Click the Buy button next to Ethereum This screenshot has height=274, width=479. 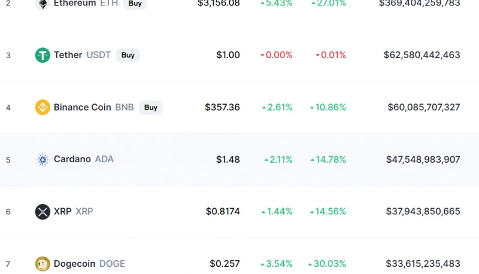[135, 4]
